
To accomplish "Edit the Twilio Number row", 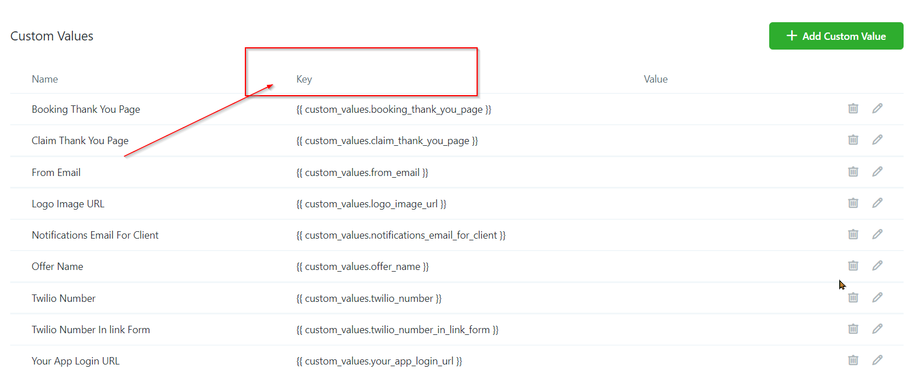I will (x=877, y=297).
